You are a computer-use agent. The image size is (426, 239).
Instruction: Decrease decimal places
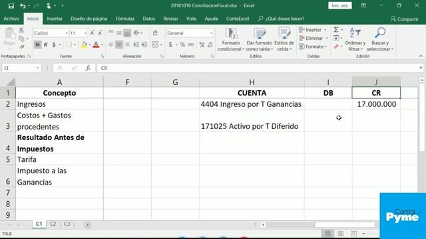click(x=210, y=44)
